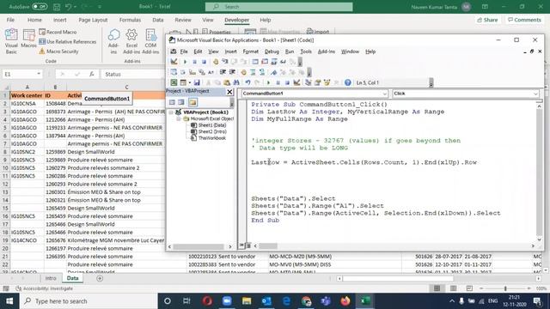The width and height of the screenshot is (550, 309).
Task: Switch Excel to Page Layout view in status bar
Action: pyautogui.click(x=453, y=288)
